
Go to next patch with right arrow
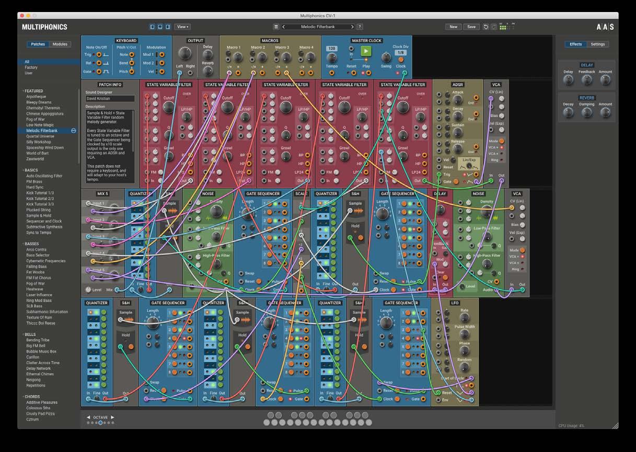(x=352, y=27)
